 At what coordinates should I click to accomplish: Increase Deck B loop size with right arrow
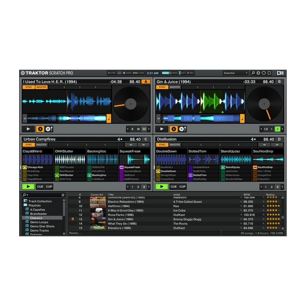(x=282, y=129)
